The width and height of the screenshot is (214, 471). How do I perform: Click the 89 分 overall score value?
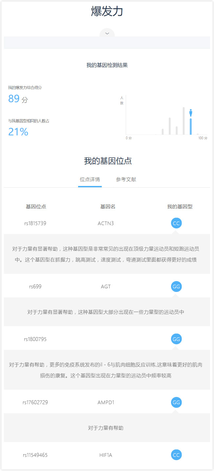[18, 99]
